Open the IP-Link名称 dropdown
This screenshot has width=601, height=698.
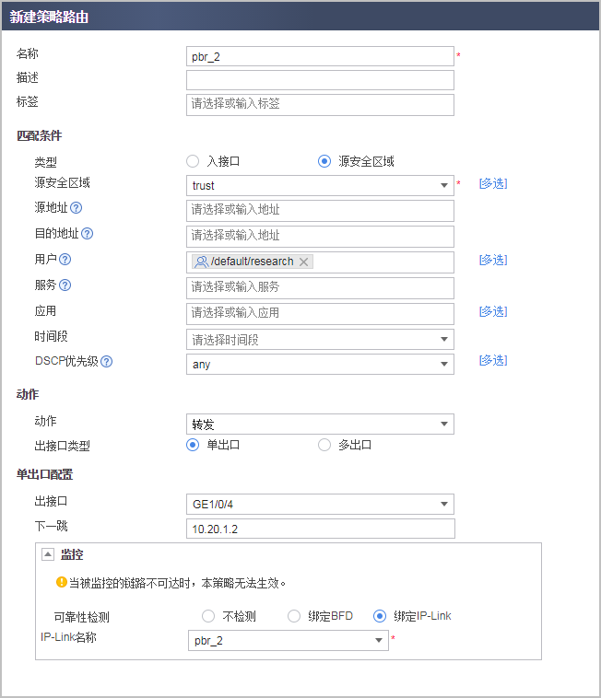379,641
